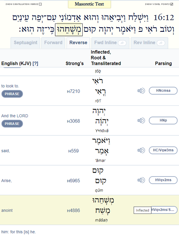Show the PHRASE for 'And the LORD'
Image resolution: width=179 pixels, height=235 pixels.
click(12, 124)
